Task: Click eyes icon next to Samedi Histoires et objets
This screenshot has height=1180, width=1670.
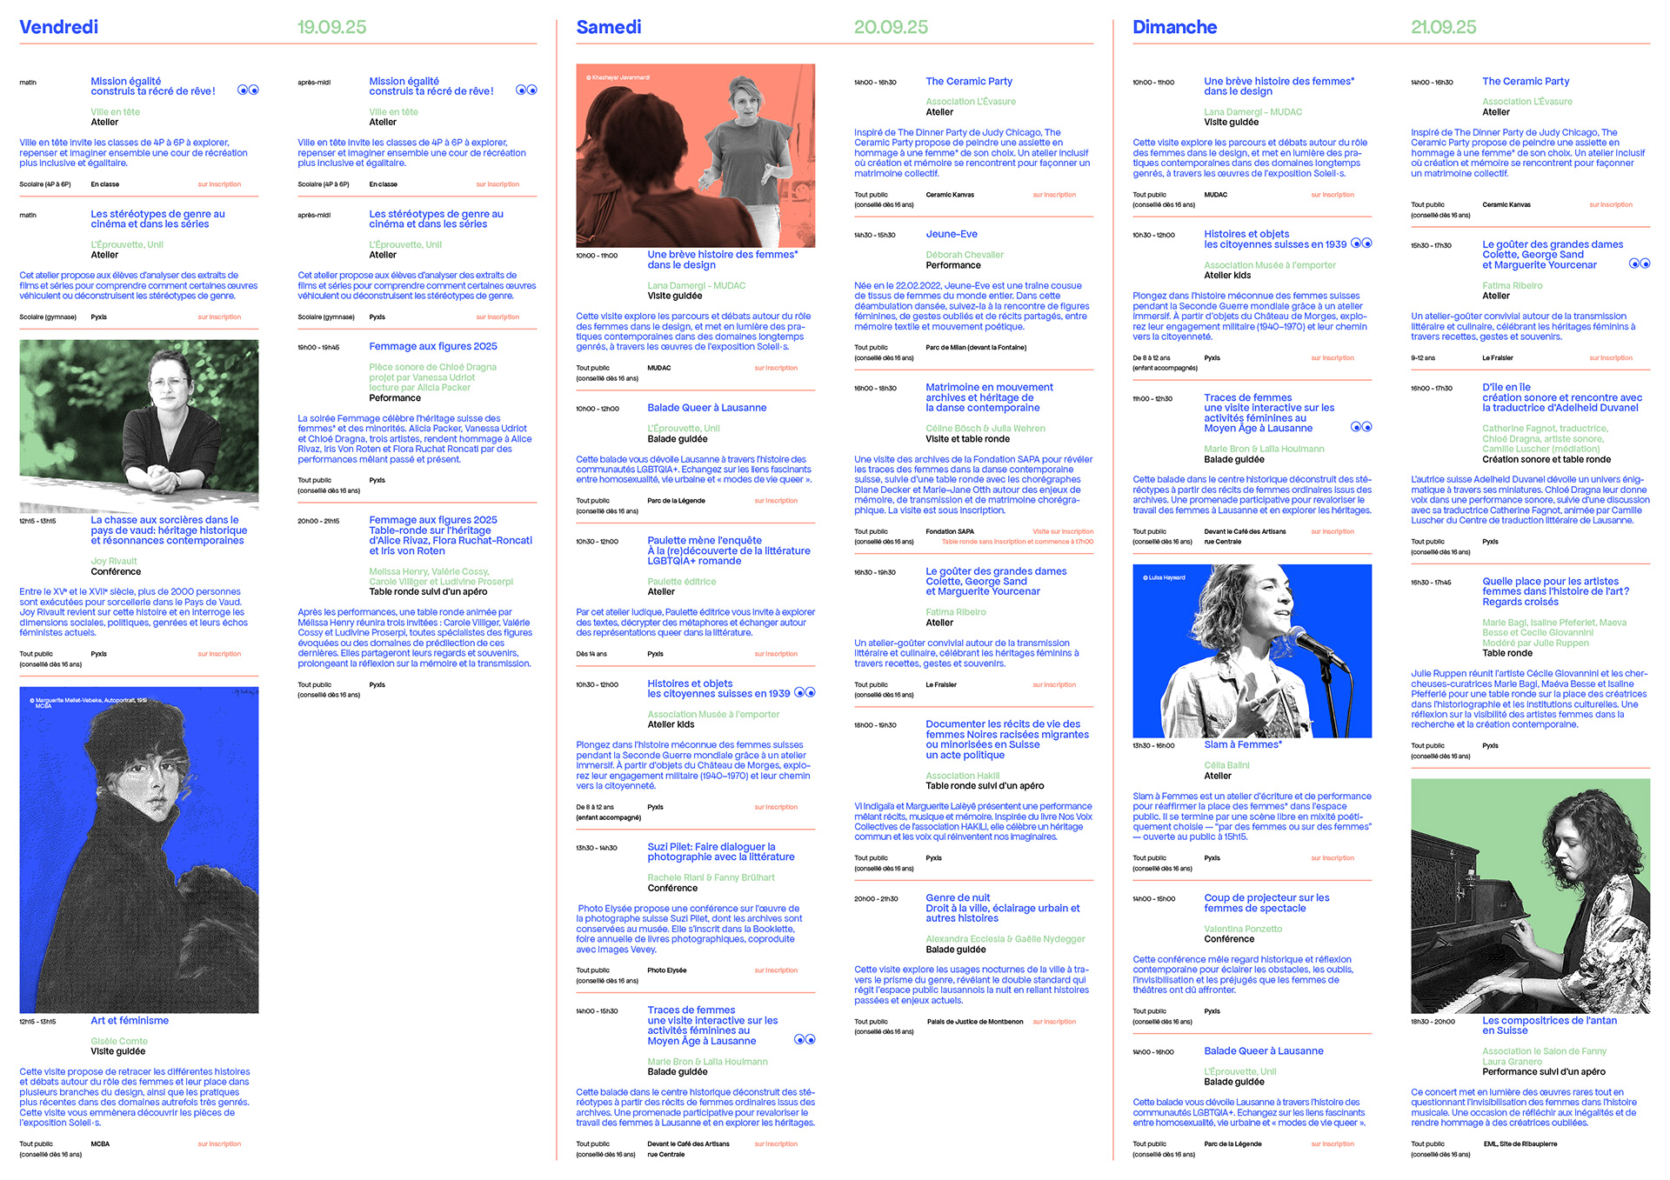Action: 805,692
